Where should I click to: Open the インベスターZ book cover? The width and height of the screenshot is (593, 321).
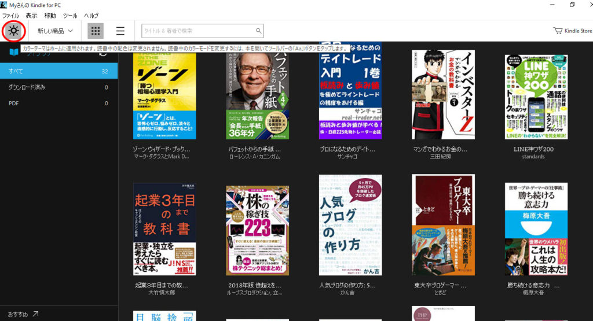point(443,94)
